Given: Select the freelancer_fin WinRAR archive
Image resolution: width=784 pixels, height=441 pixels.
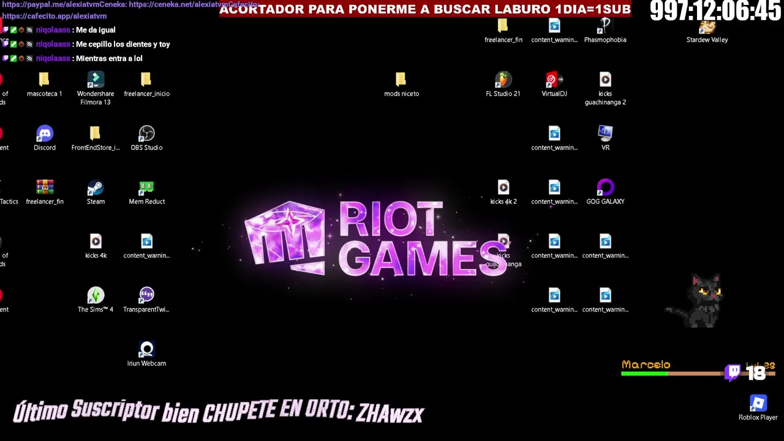Looking at the screenshot, I should click(x=45, y=193).
